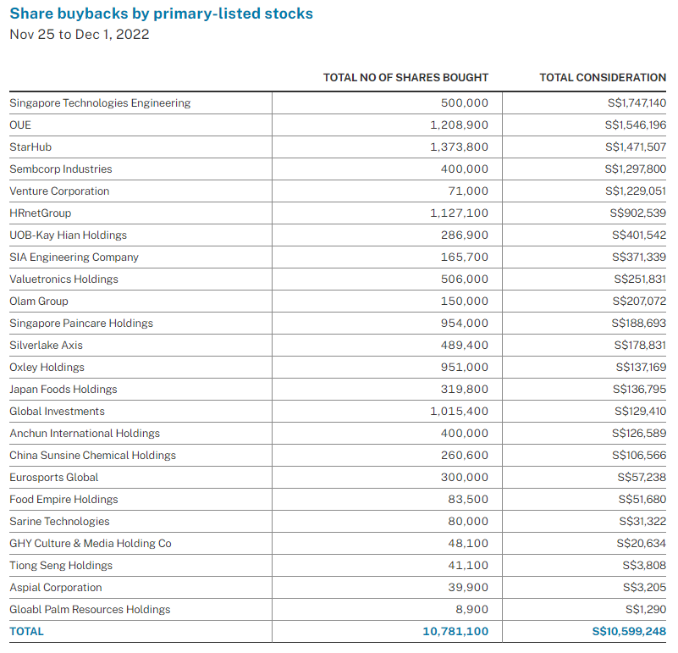Select 'Venture Corporation' in the table
The width and height of the screenshot is (678, 653).
tap(59, 191)
